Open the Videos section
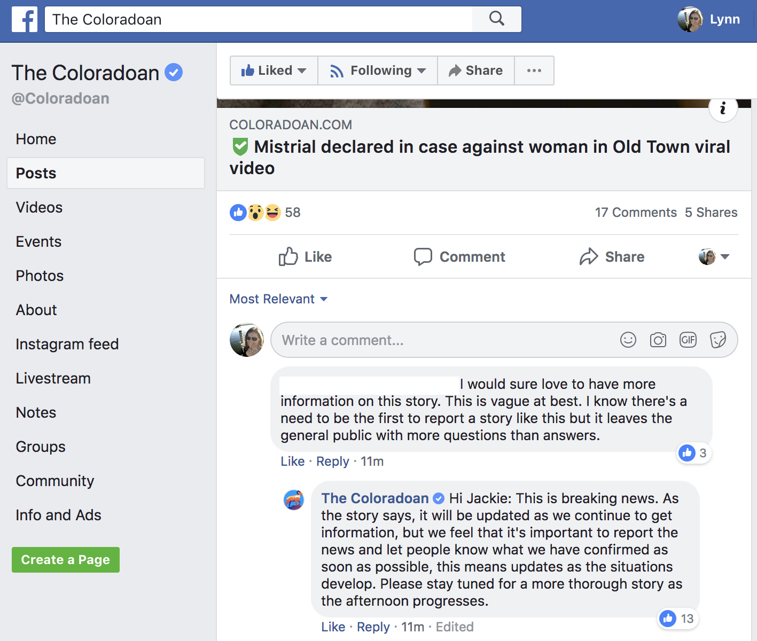 pyautogui.click(x=38, y=207)
